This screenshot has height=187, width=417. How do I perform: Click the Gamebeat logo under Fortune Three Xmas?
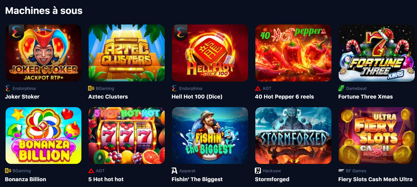[341, 88]
